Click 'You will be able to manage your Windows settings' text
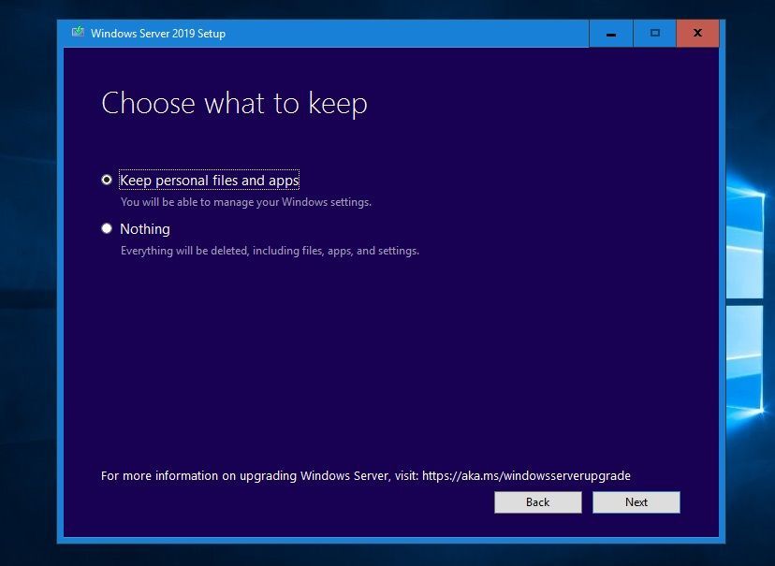This screenshot has height=566, width=775. (x=245, y=202)
